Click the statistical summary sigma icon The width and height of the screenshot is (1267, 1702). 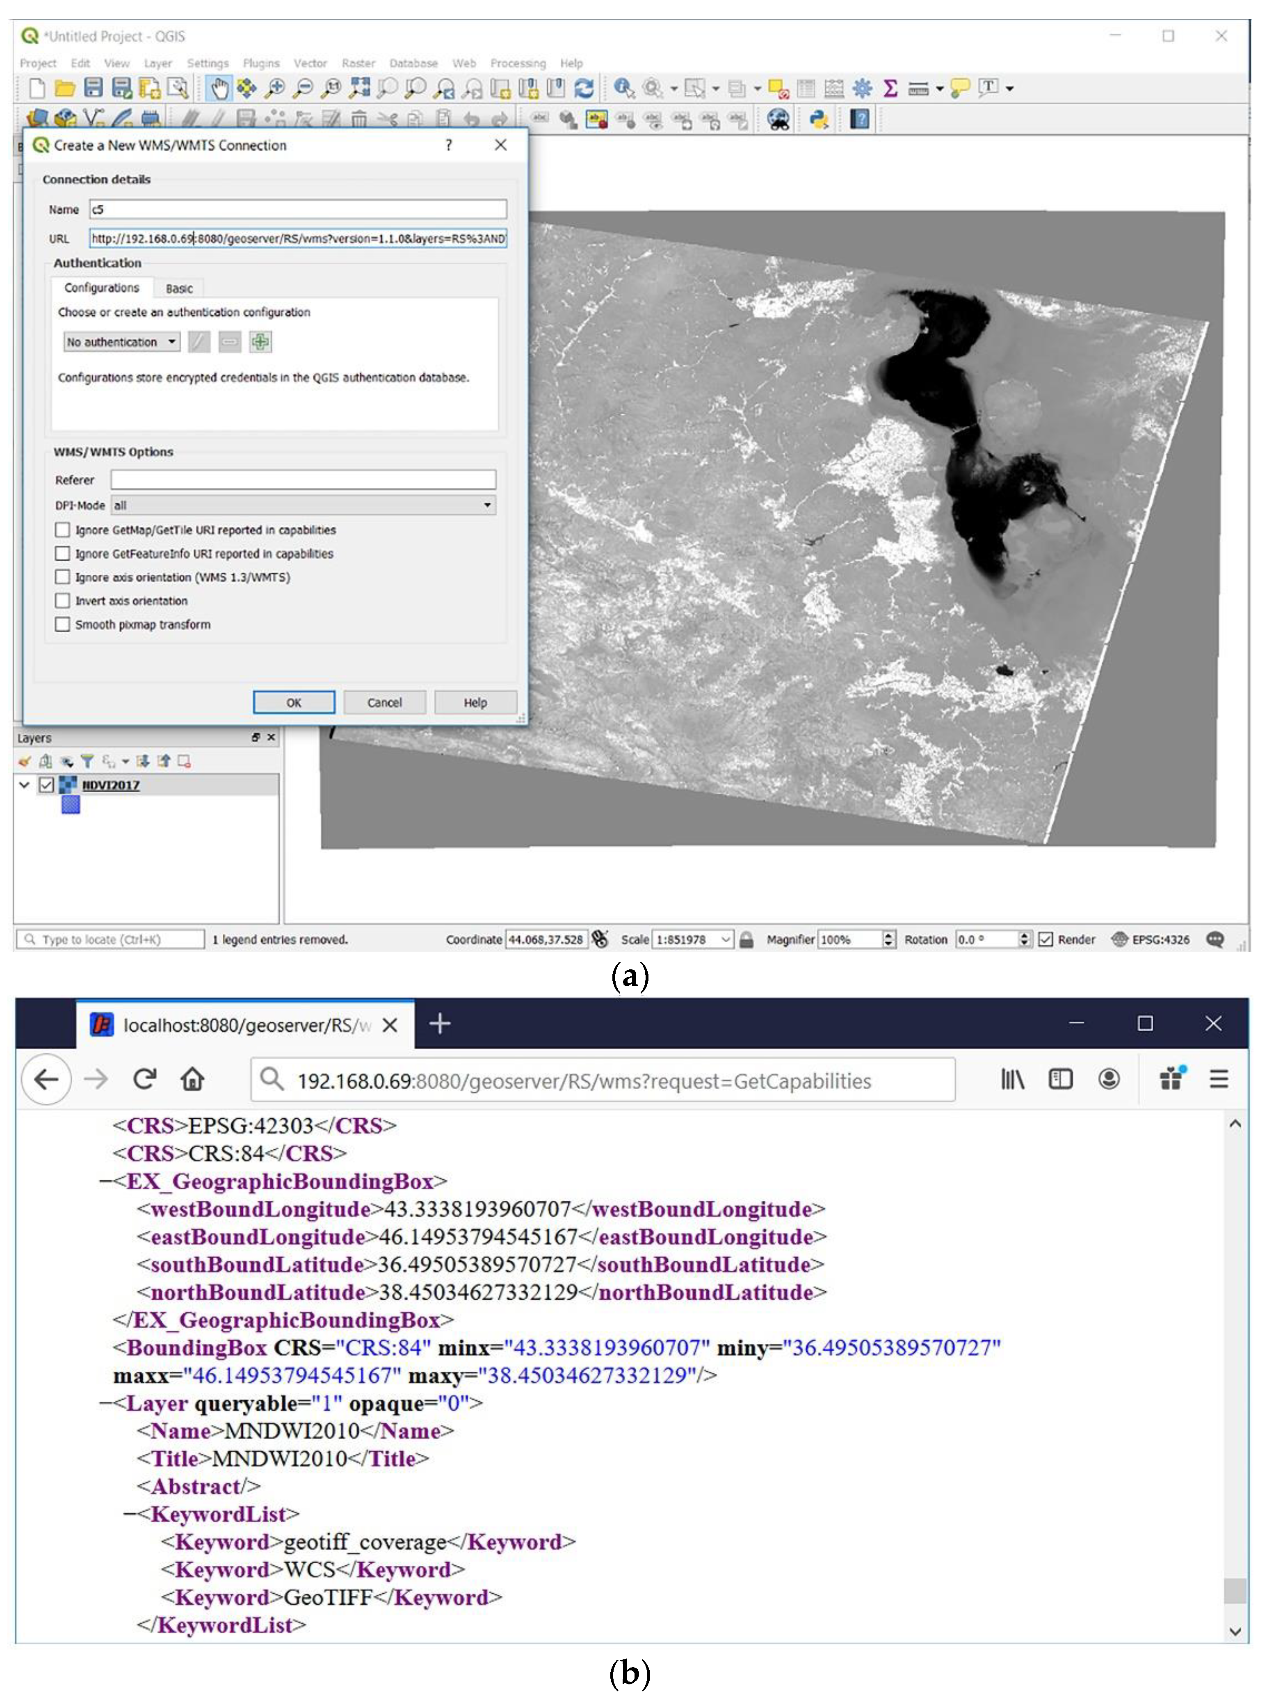(x=890, y=89)
